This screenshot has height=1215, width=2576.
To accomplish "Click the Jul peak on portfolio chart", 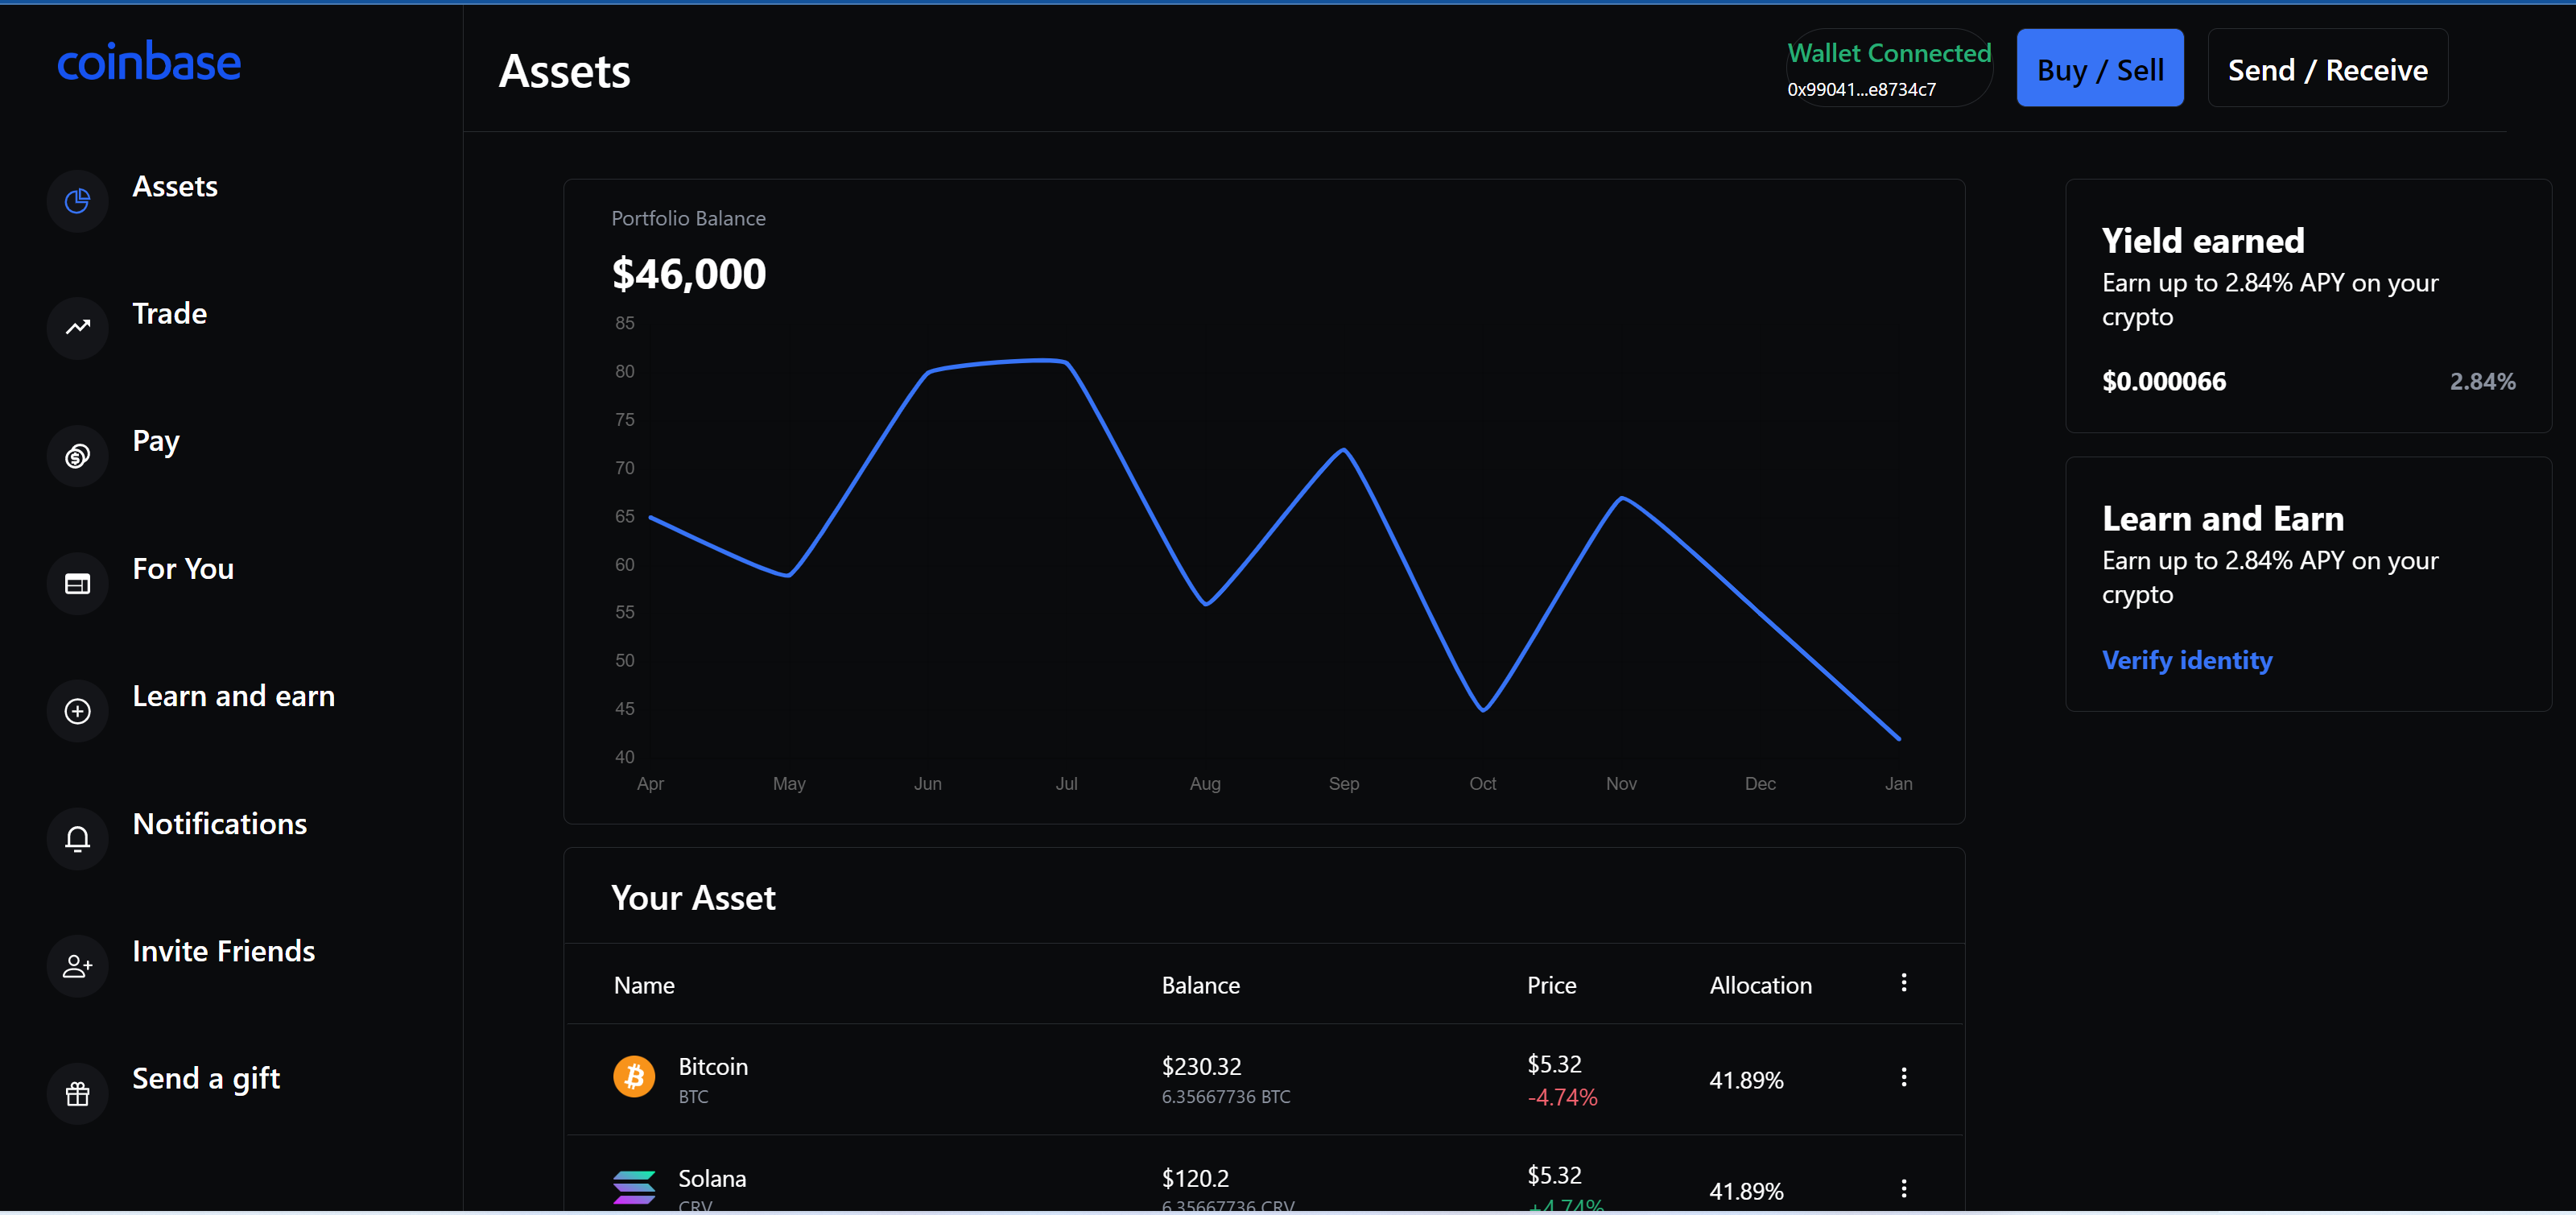I will [x=1064, y=362].
